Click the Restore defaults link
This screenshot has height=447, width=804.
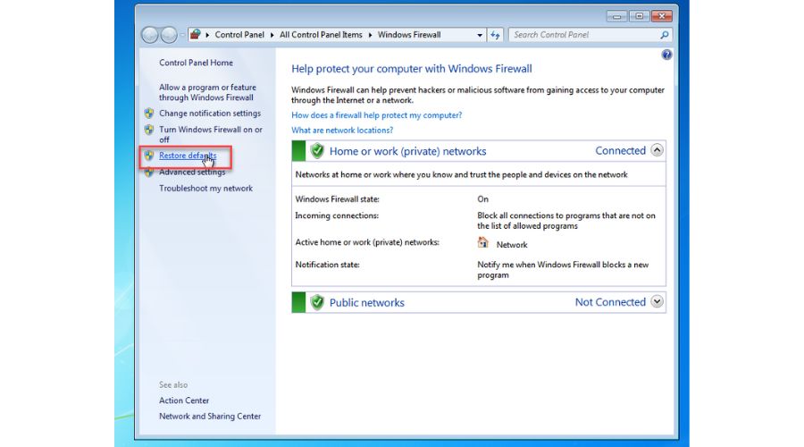click(188, 155)
